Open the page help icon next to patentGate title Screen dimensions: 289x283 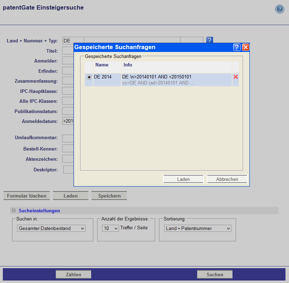tap(279, 9)
